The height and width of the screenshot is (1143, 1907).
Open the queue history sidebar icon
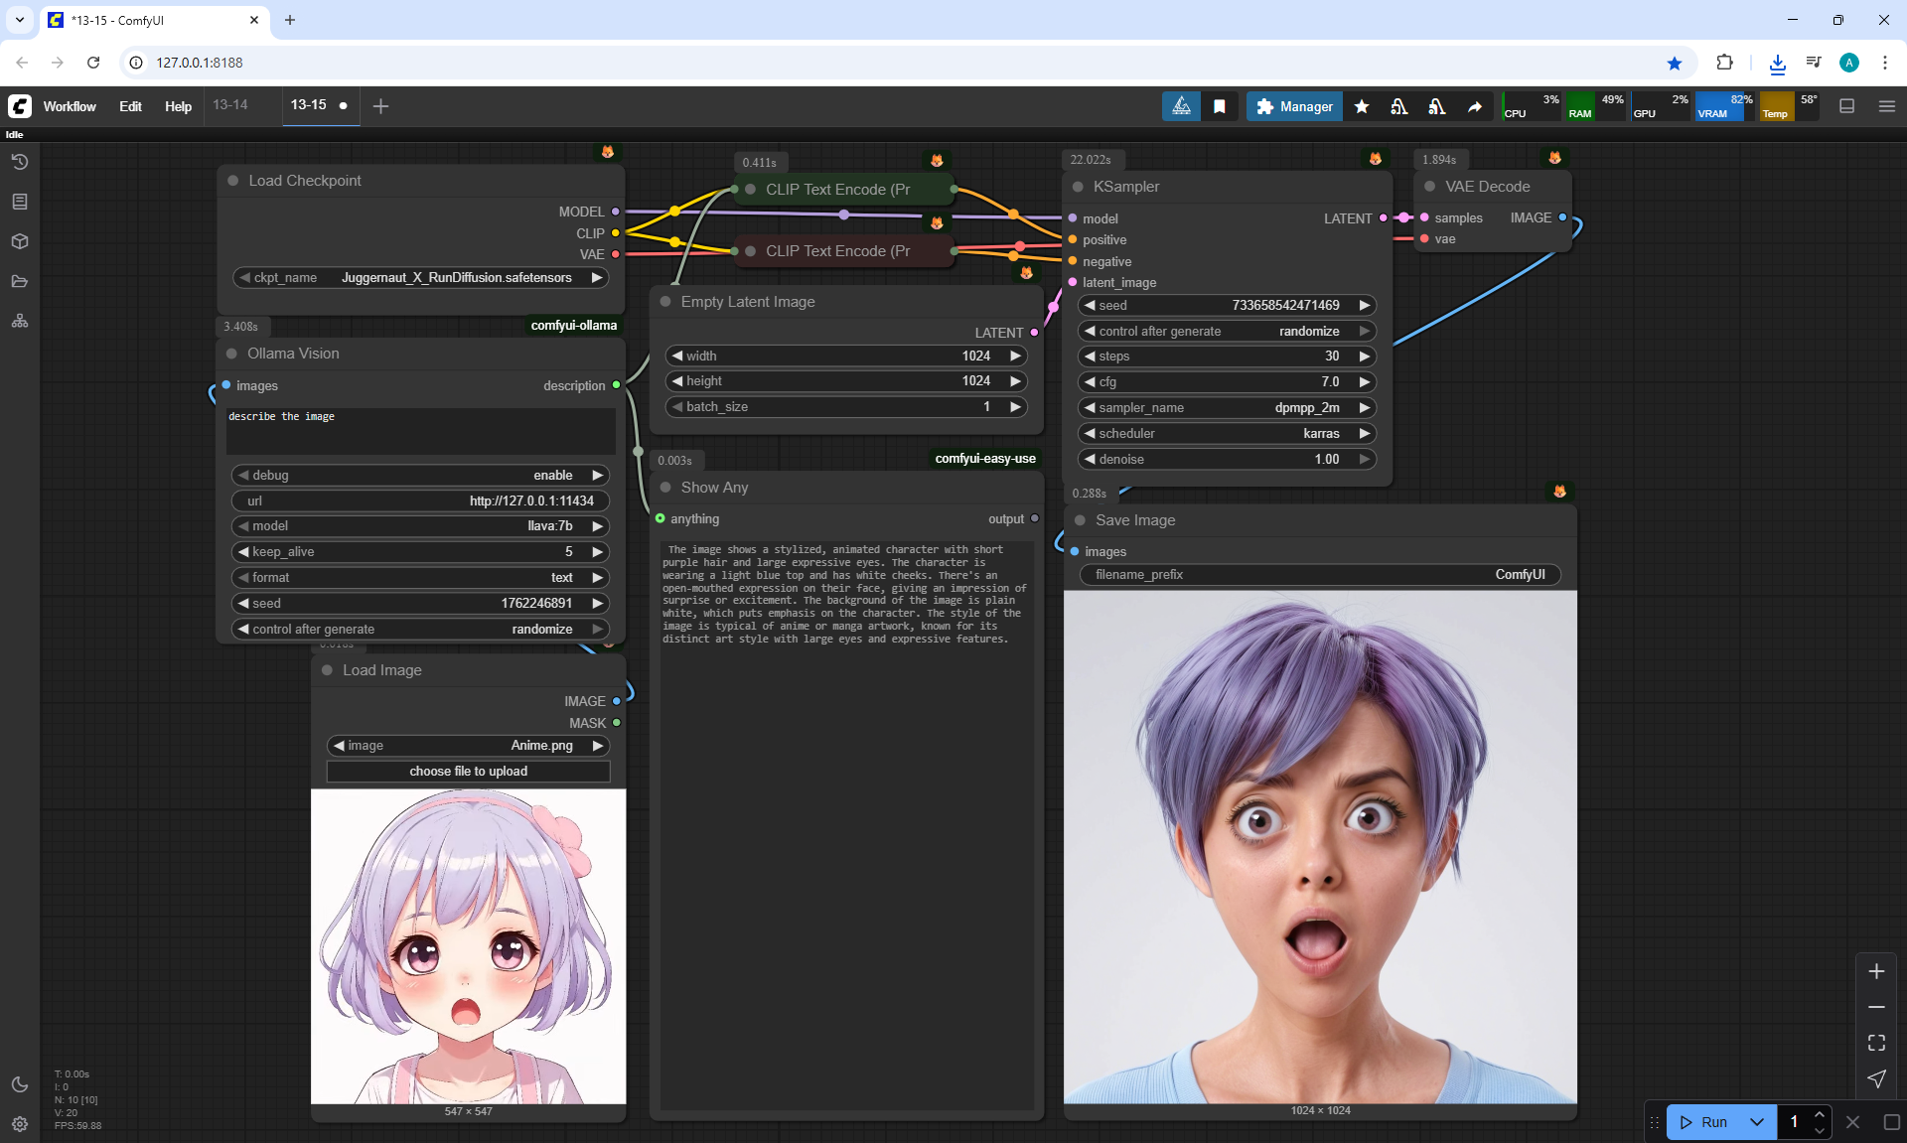pos(19,162)
